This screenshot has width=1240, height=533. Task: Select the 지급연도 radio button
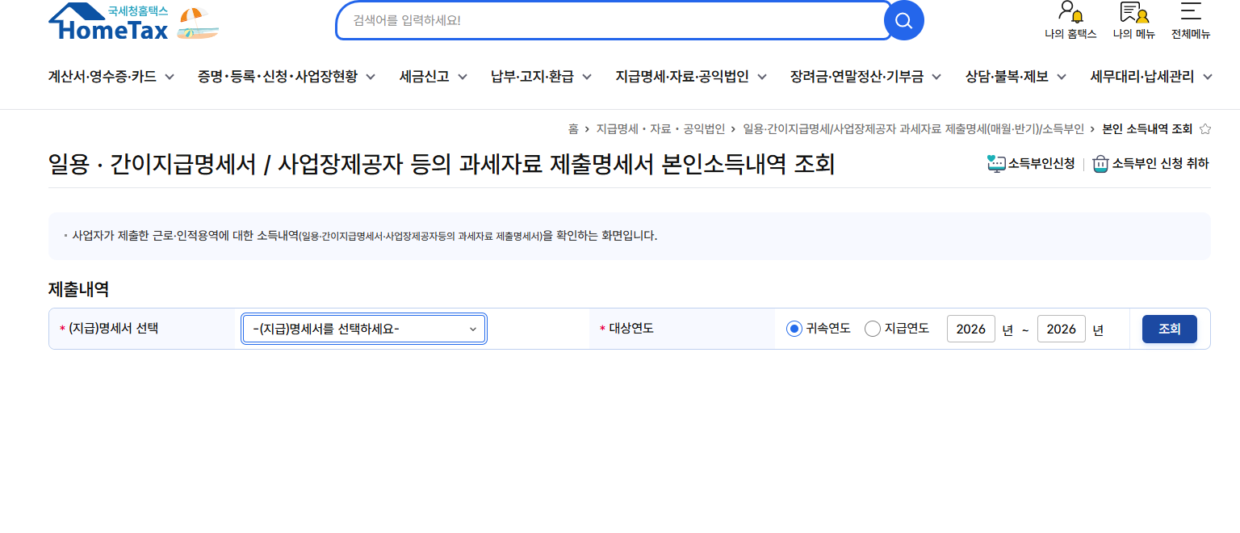coord(873,329)
